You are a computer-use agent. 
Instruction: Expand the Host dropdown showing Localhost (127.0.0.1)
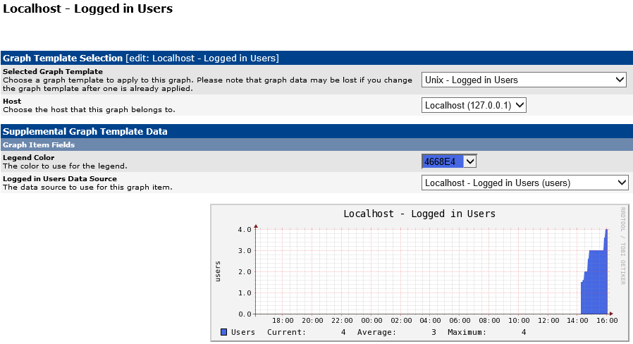tap(474, 105)
